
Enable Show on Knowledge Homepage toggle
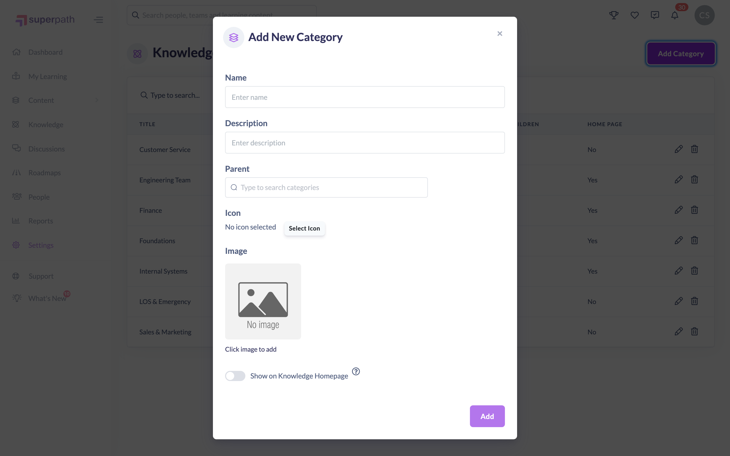click(x=235, y=376)
